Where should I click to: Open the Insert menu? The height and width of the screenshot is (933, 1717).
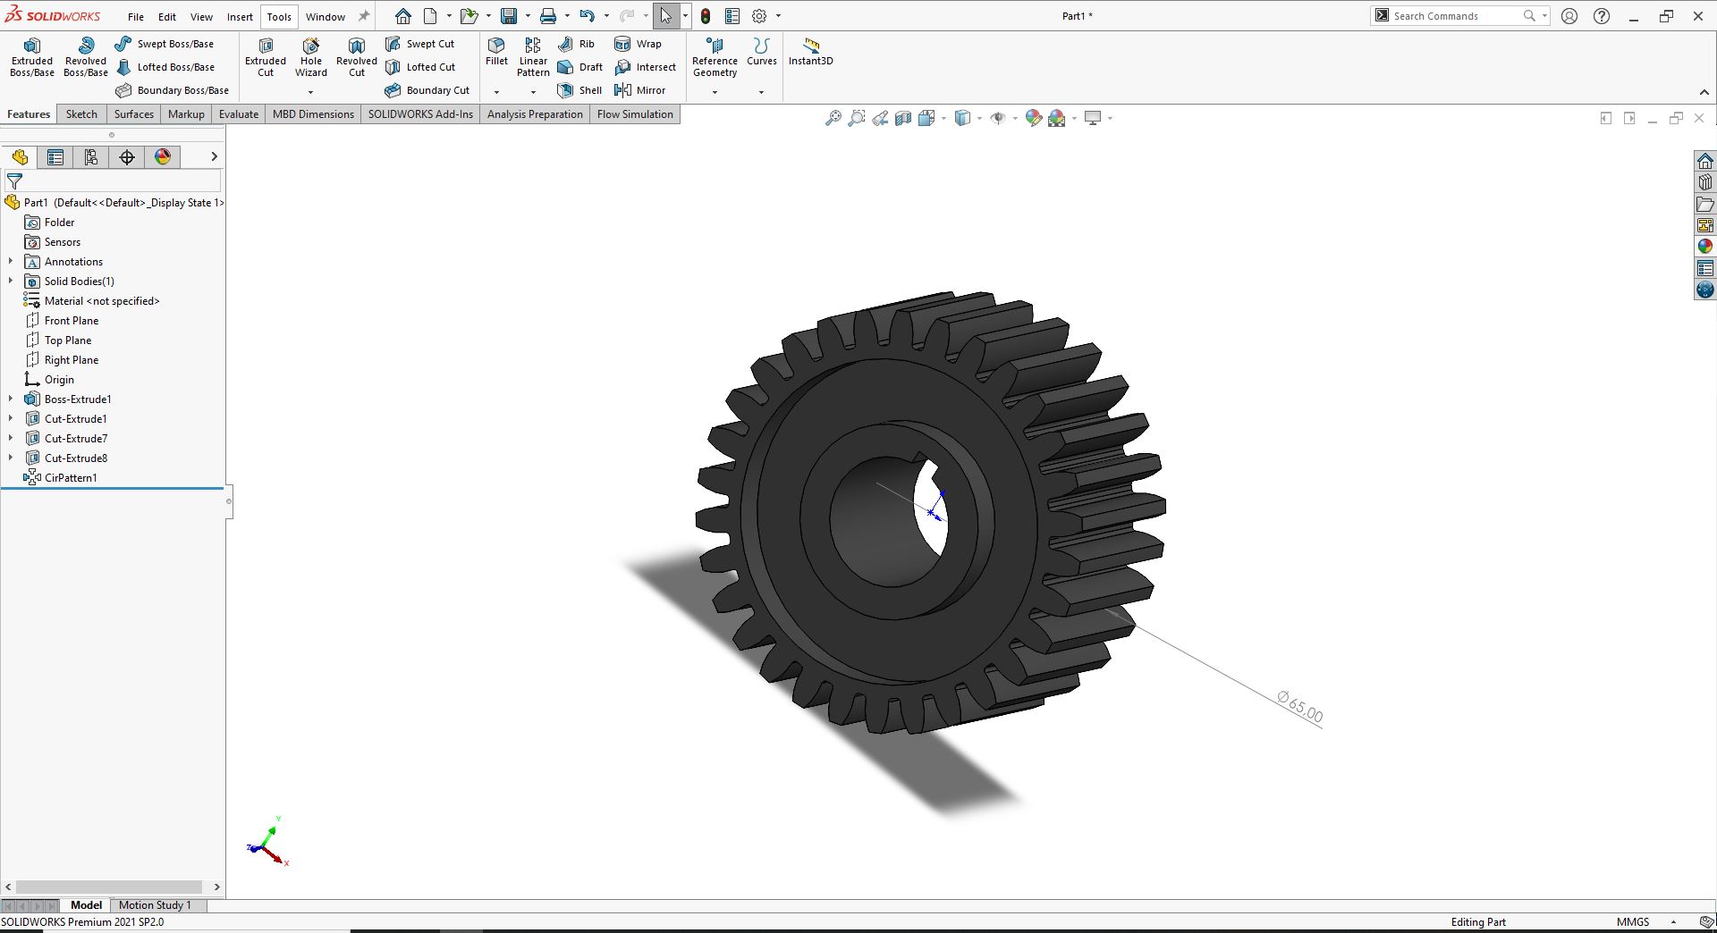tap(240, 16)
